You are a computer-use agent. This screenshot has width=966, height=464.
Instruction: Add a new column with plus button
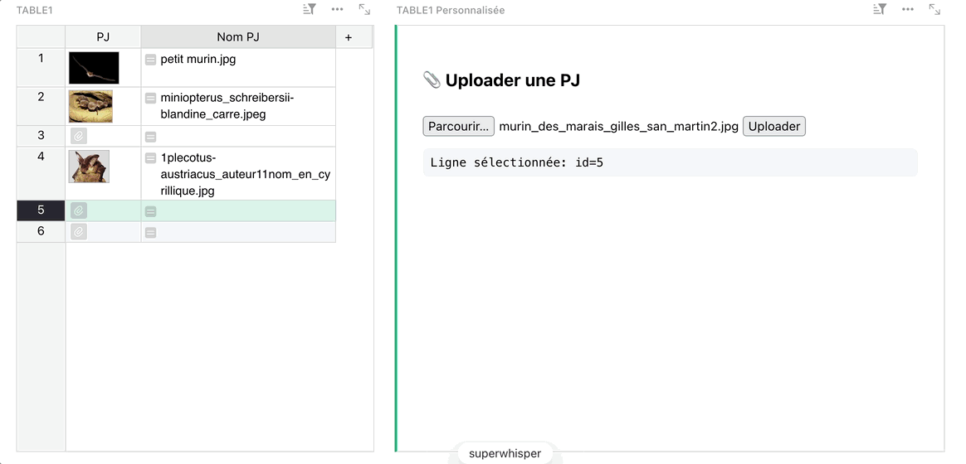point(348,37)
